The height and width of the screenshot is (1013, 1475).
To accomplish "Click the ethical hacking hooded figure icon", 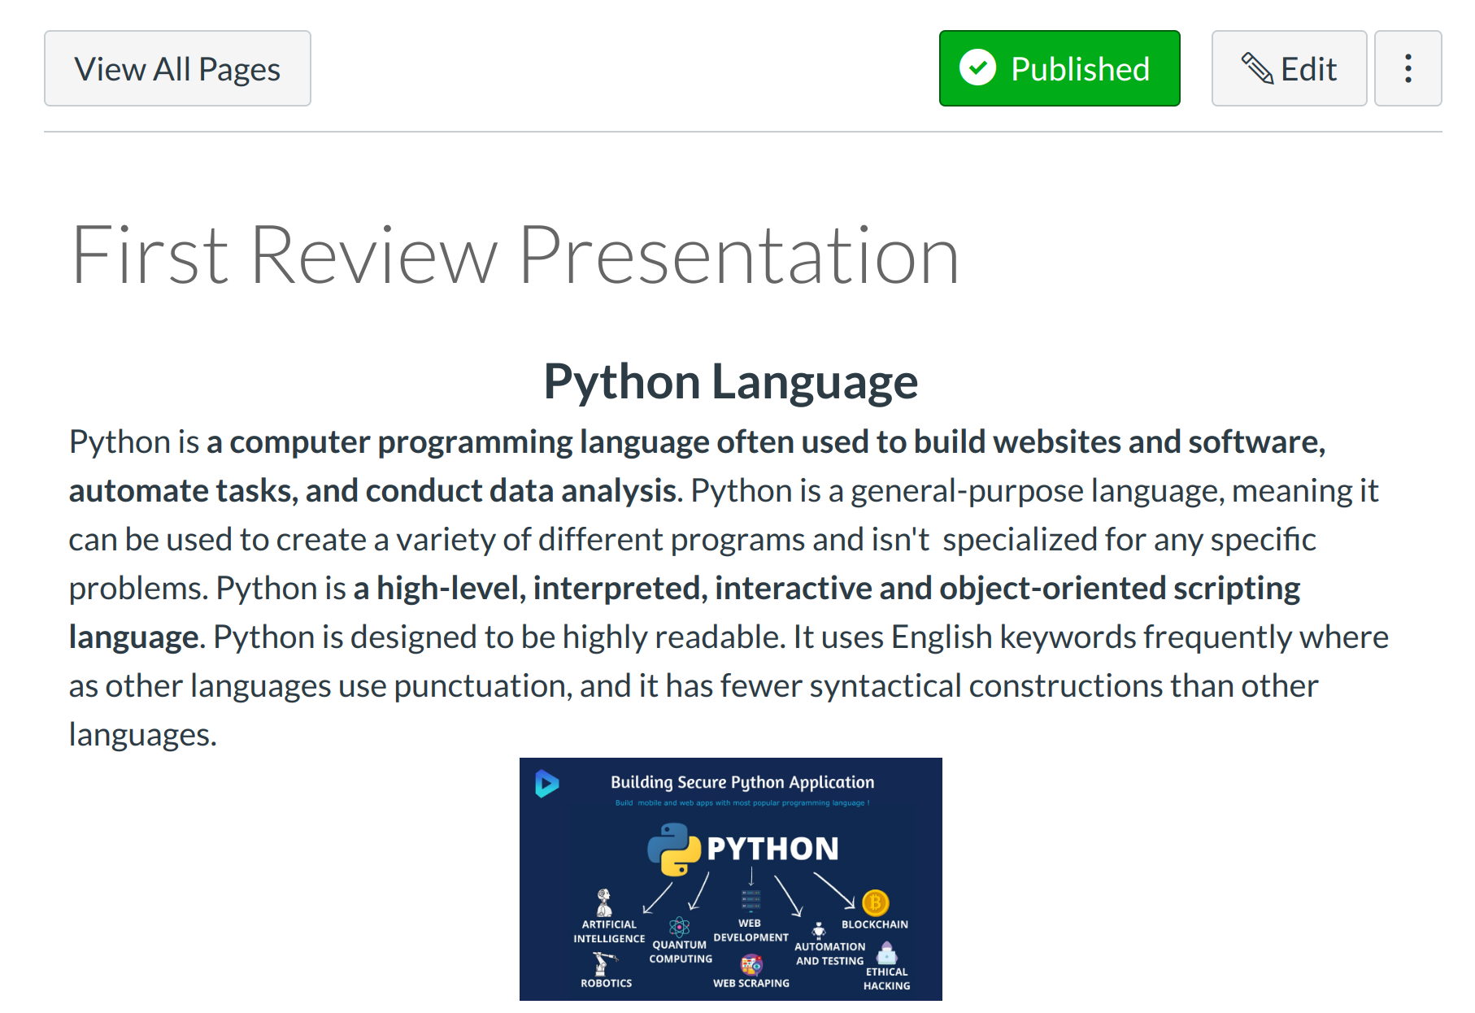I will tap(887, 953).
